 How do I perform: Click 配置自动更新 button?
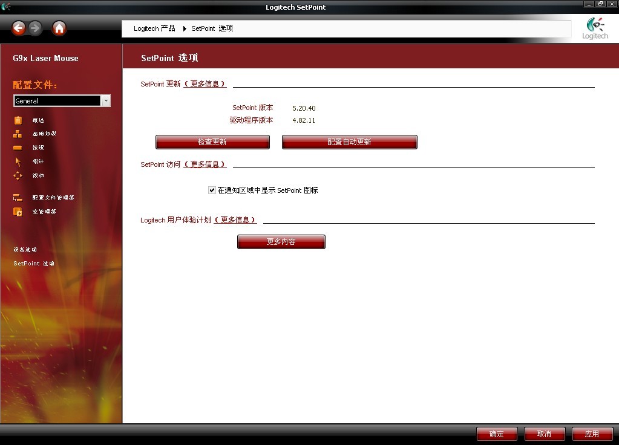pos(349,142)
